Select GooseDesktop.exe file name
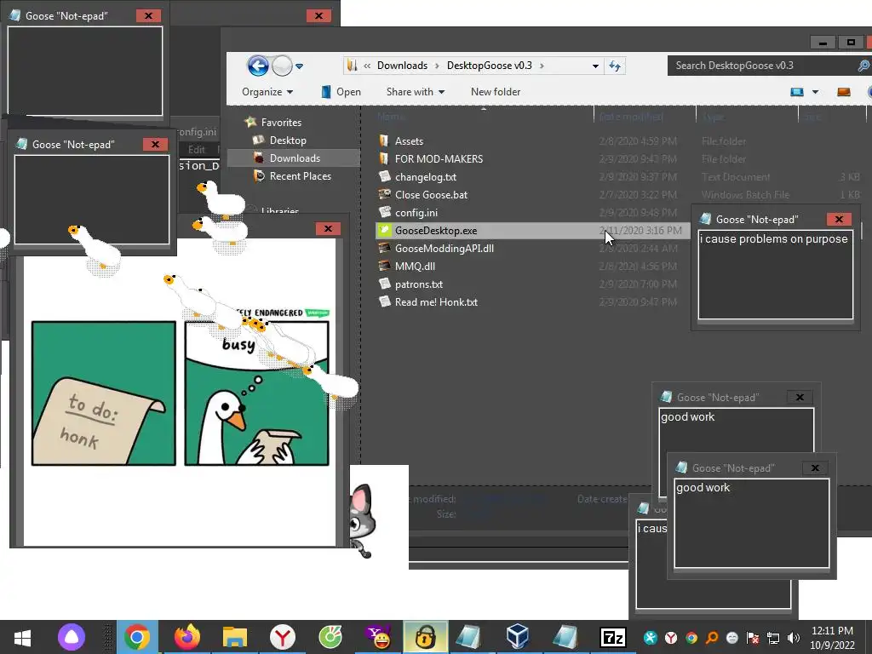This screenshot has height=654, width=872. point(436,230)
